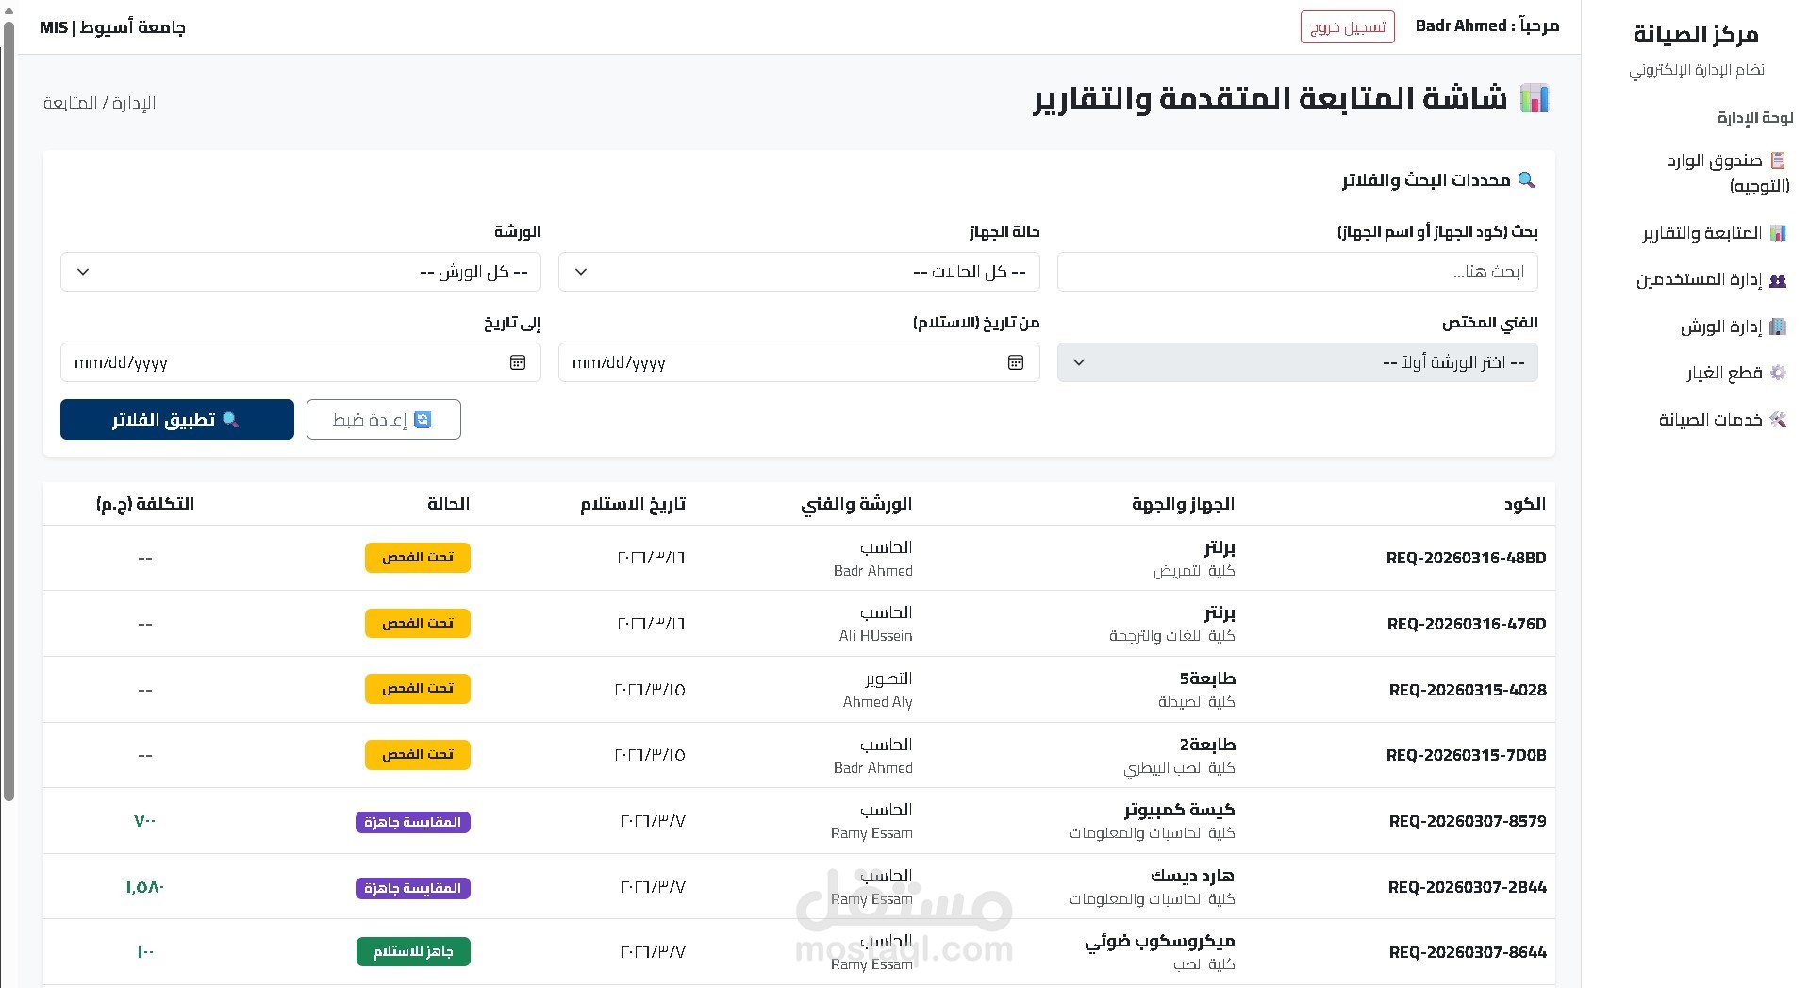Click the magnifier icon beside محددات البحث

pos(1527,179)
